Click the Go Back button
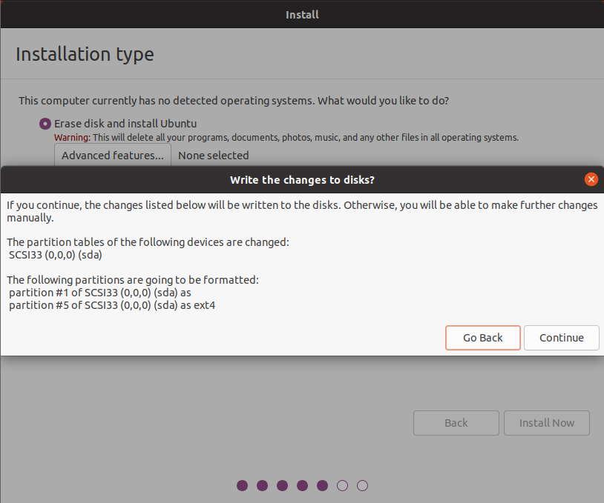The width and height of the screenshot is (604, 503). pos(483,338)
